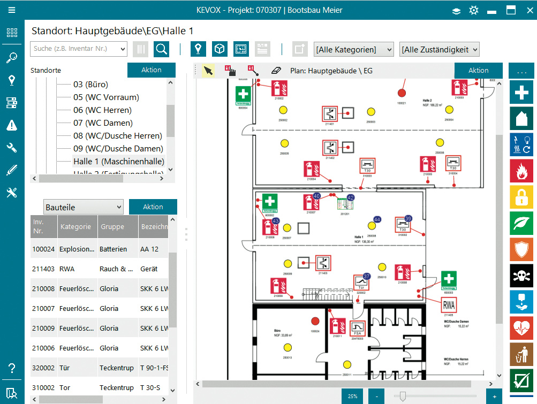Click the 25% zoom button
Viewport: 537px width, 404px height.
352,396
